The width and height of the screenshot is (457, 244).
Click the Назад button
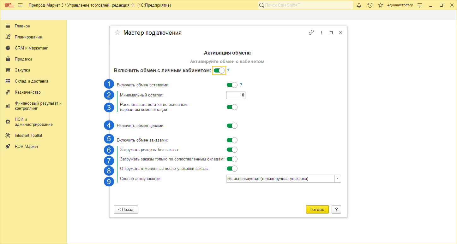point(126,209)
